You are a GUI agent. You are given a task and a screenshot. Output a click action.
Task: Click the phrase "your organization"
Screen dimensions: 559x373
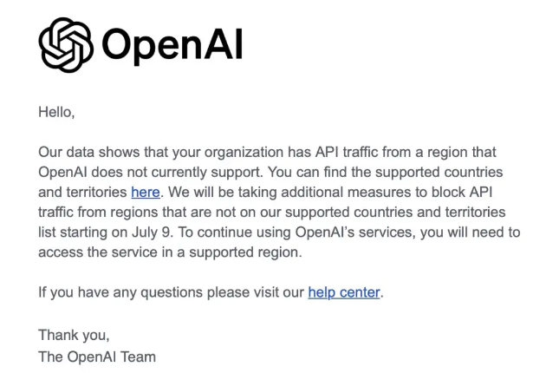tap(228, 153)
